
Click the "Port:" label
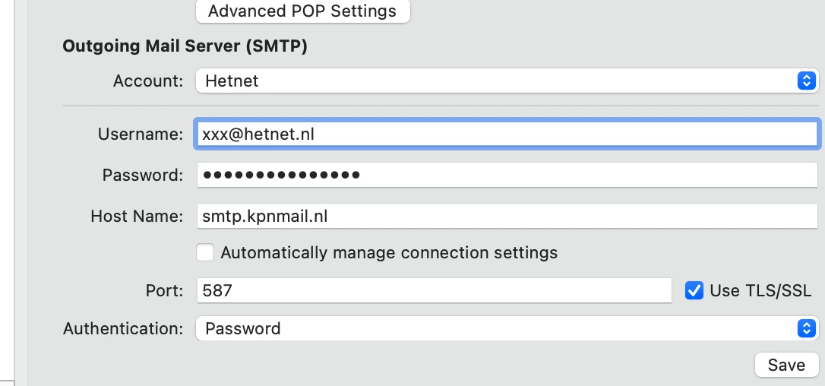pyautogui.click(x=164, y=290)
